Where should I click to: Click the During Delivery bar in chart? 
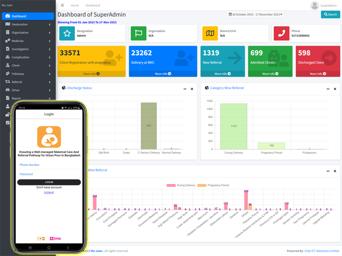(x=233, y=126)
